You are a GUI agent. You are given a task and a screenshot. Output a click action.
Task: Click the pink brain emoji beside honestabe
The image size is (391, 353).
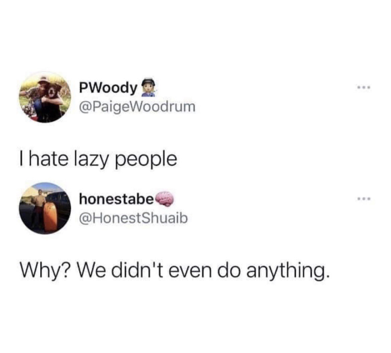[x=164, y=199]
